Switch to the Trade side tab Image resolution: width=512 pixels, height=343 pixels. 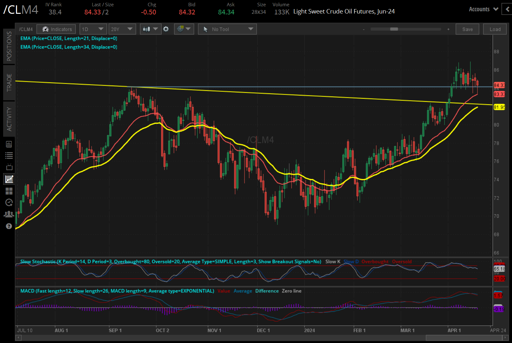(9, 82)
